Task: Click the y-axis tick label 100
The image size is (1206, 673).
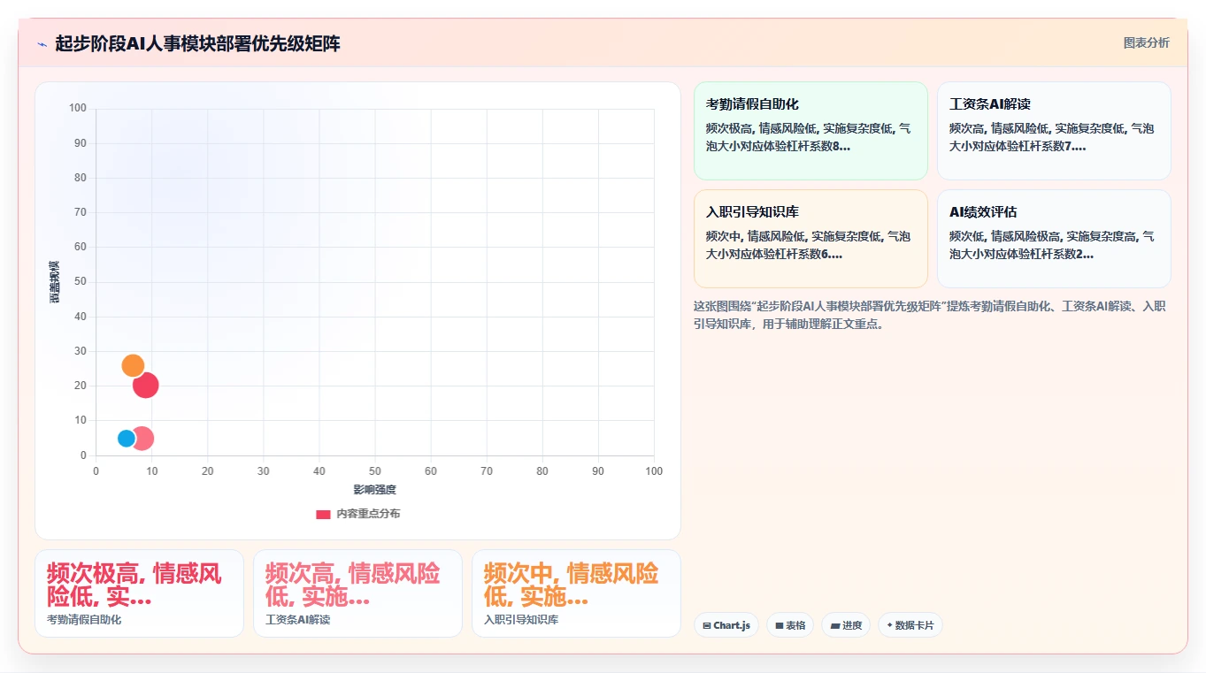Action: coord(78,108)
